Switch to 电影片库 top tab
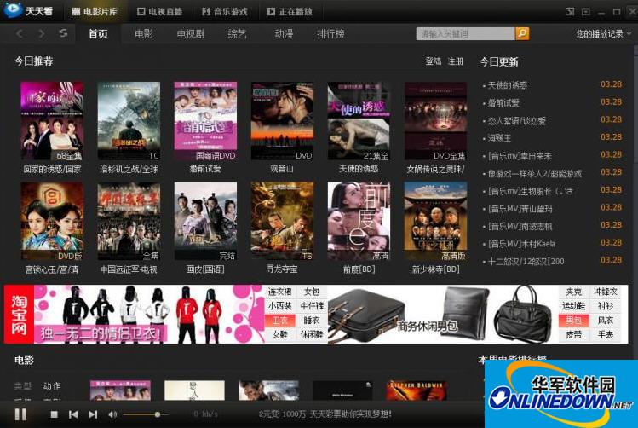The height and width of the screenshot is (428, 638). [95, 11]
